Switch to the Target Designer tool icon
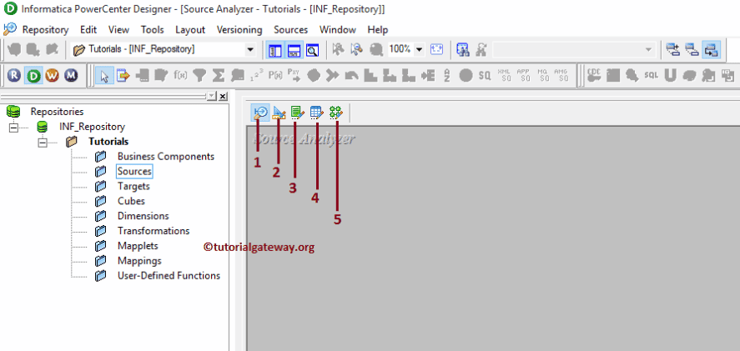Viewport: 740px width, 351px height. click(x=279, y=113)
